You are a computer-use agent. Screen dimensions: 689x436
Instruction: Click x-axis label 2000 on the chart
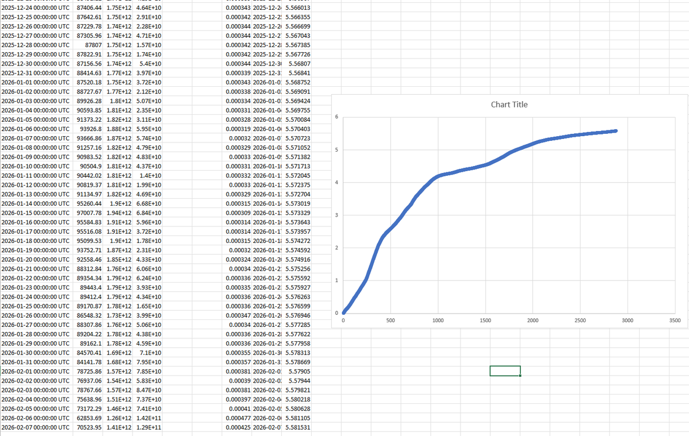(532, 320)
